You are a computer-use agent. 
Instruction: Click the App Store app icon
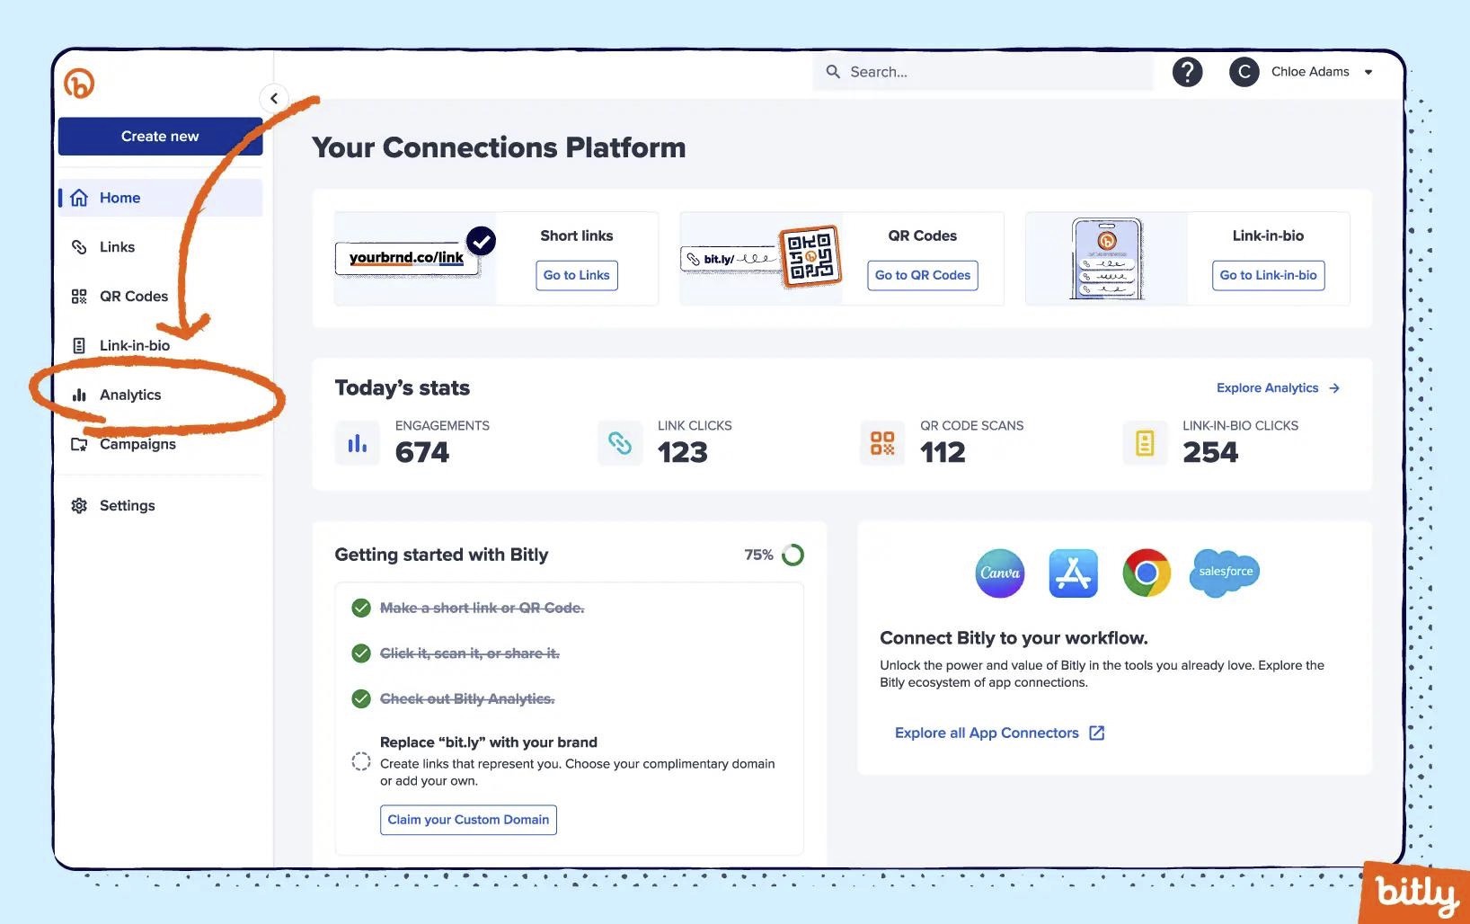tap(1074, 573)
